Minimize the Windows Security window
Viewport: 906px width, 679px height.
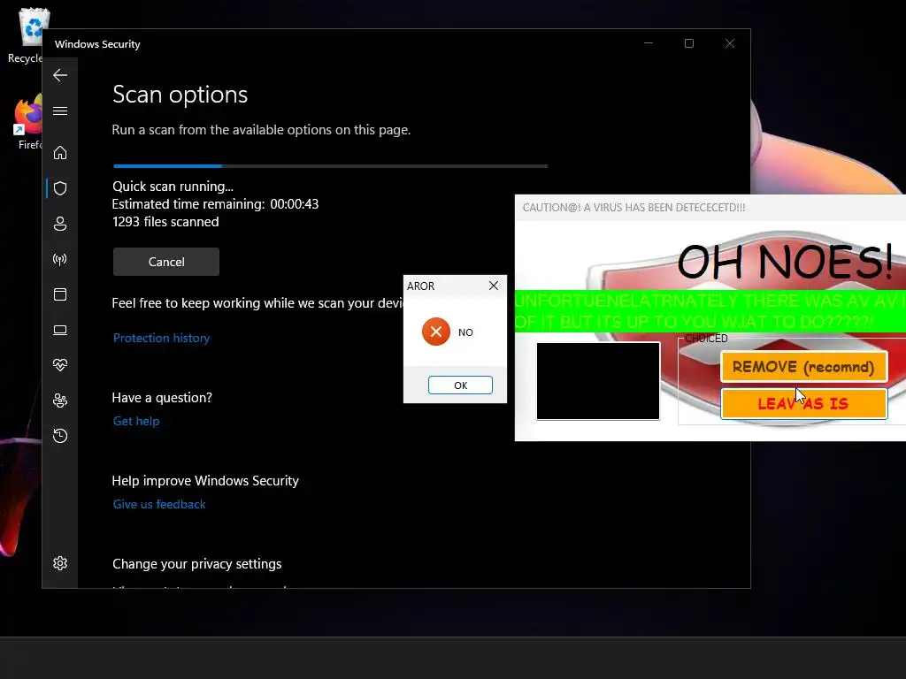(x=649, y=43)
